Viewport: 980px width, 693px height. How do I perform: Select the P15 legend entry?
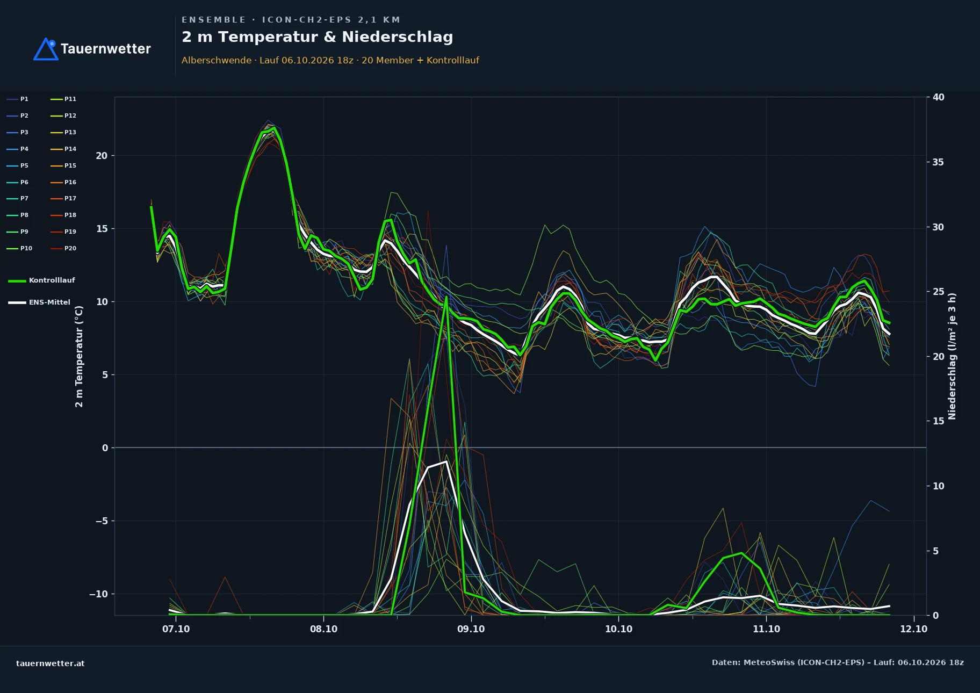tap(63, 165)
